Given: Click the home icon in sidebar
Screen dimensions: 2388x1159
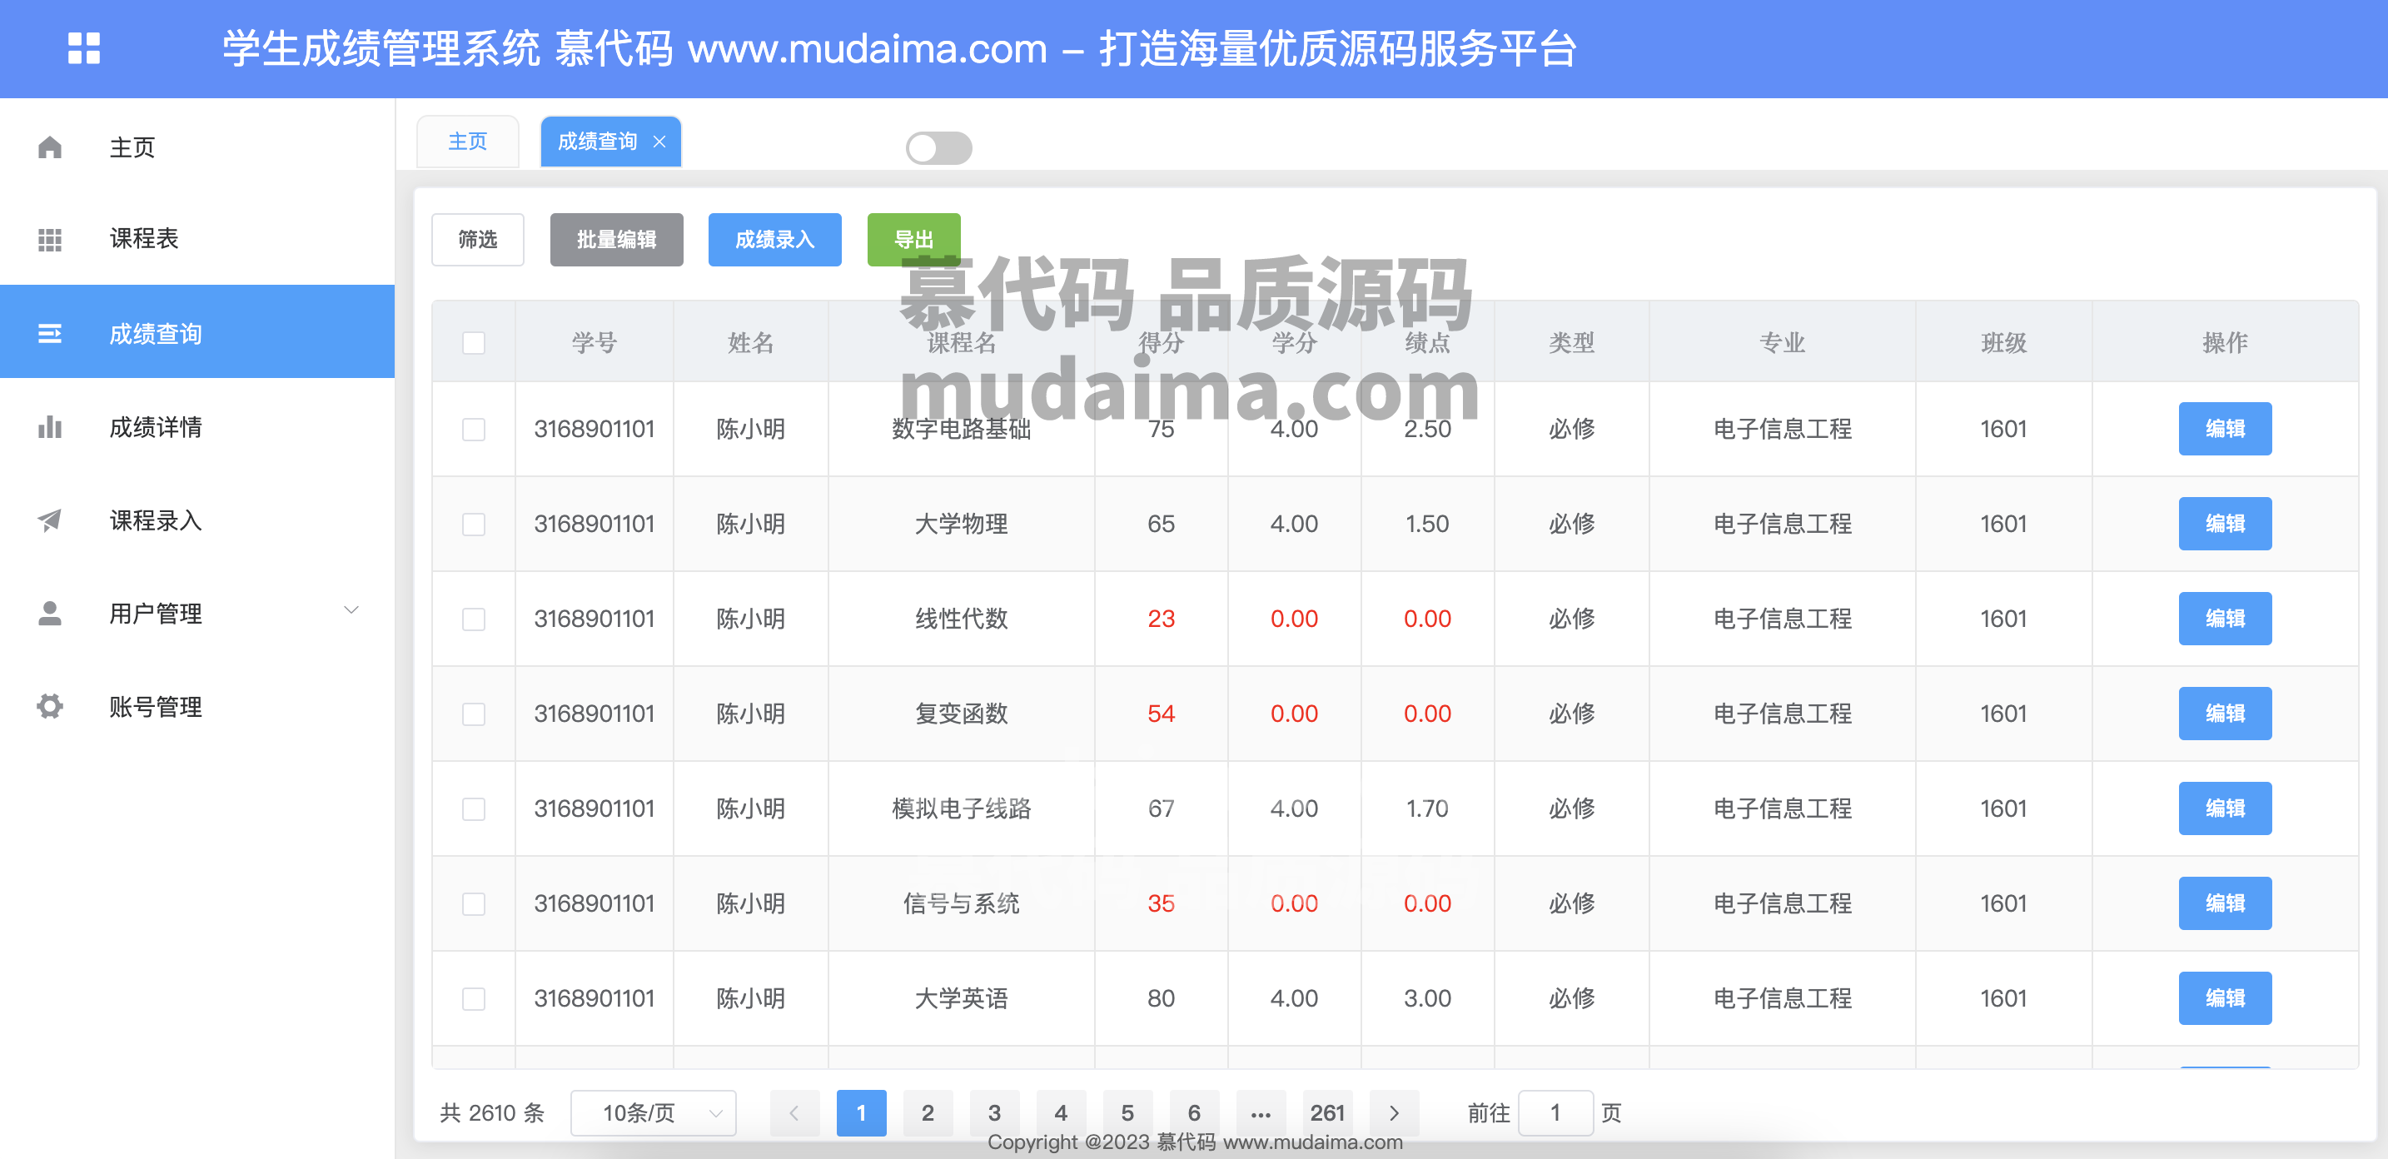Looking at the screenshot, I should (50, 147).
